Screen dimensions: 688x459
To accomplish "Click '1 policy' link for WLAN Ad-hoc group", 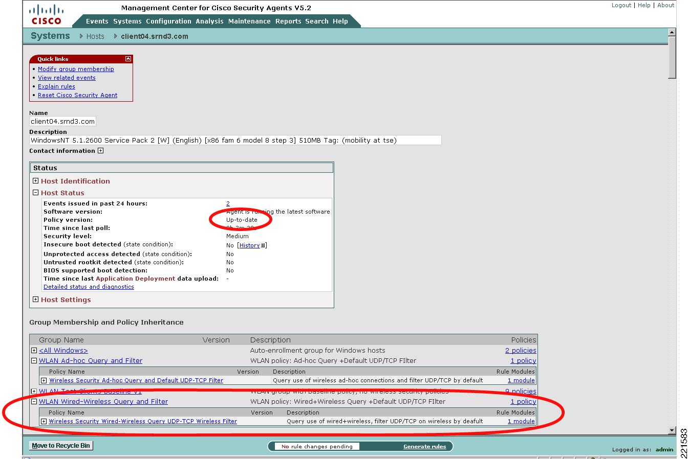I will [523, 361].
